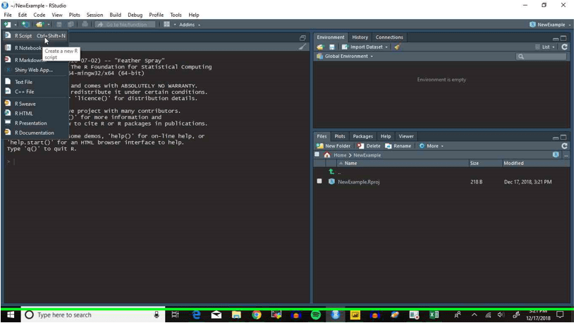Click the Home folder icon in Files path

327,154
